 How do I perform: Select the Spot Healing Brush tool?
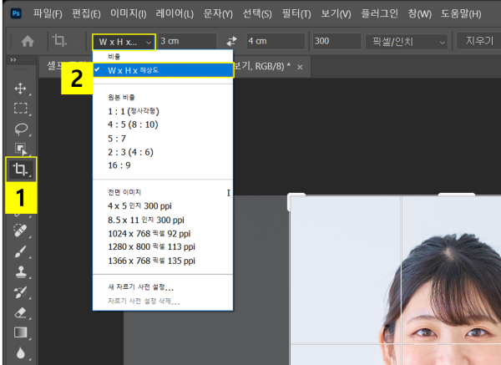click(x=20, y=231)
